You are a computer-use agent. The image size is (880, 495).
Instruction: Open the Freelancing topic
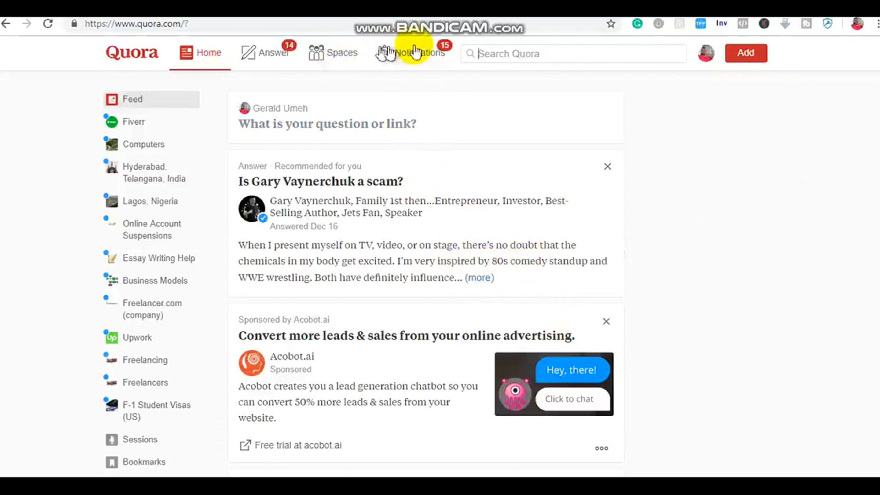pos(144,360)
